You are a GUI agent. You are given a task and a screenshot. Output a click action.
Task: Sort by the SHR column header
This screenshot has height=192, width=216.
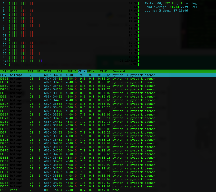point(70,71)
